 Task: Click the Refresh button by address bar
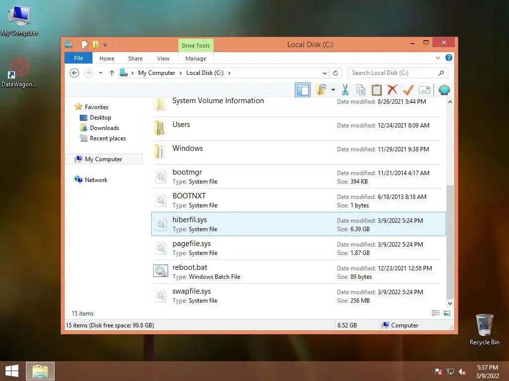336,73
